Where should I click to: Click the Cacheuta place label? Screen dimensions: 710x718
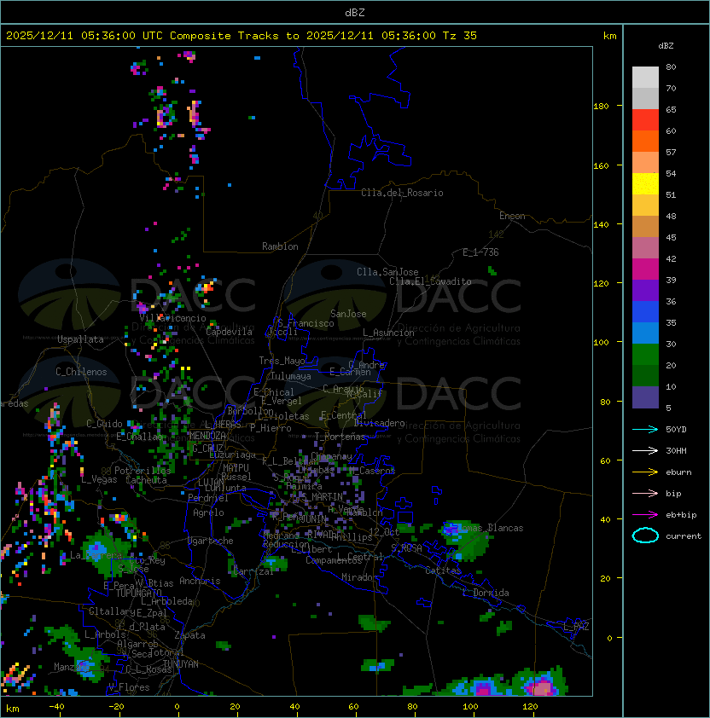coord(146,480)
